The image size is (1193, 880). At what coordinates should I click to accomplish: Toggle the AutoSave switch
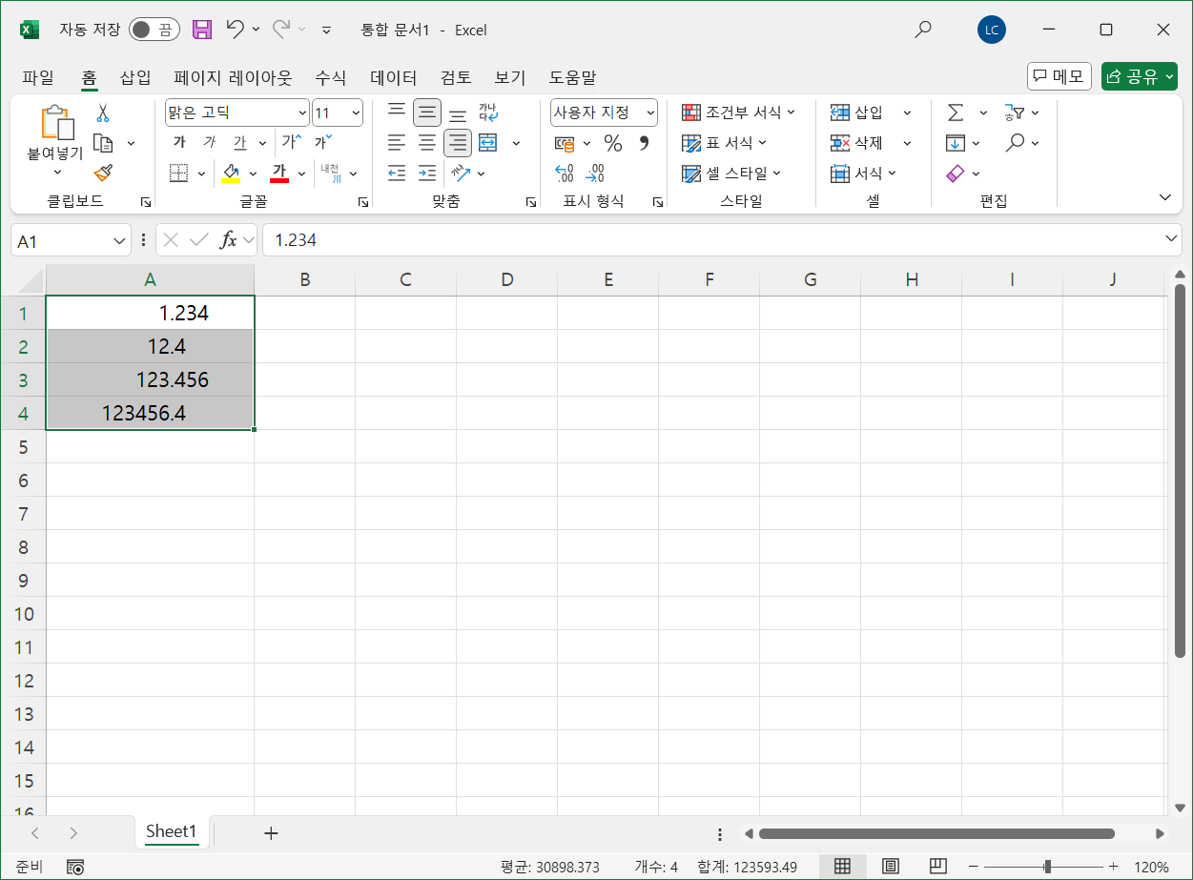click(154, 30)
